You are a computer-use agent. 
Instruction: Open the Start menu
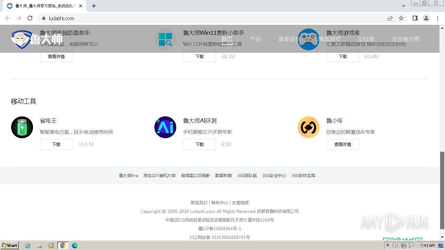coord(10,245)
